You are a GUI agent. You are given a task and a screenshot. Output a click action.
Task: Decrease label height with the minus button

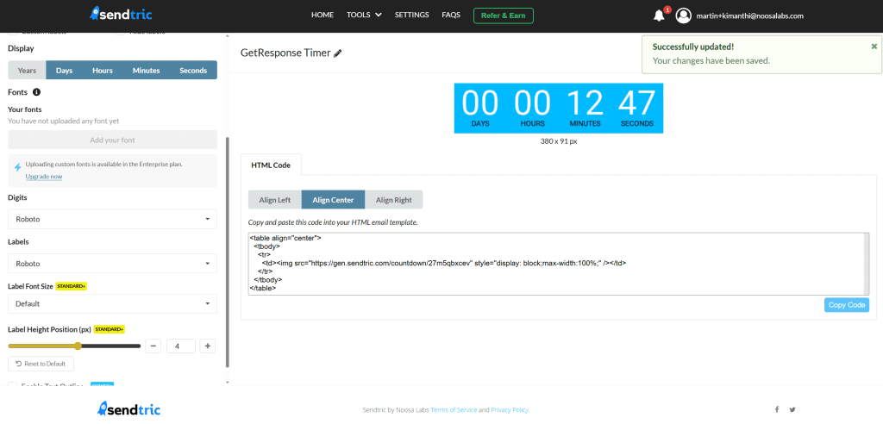point(153,346)
